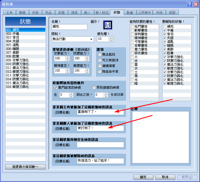This screenshot has height=182, width=200.
Task: Switch to the 敵人 tab
Action: tap(87, 13)
